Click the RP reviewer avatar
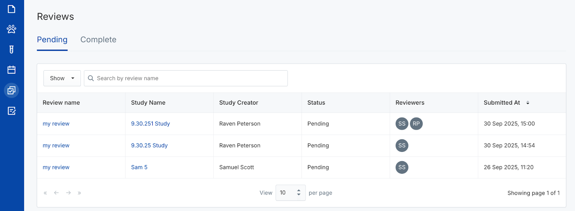 point(416,124)
